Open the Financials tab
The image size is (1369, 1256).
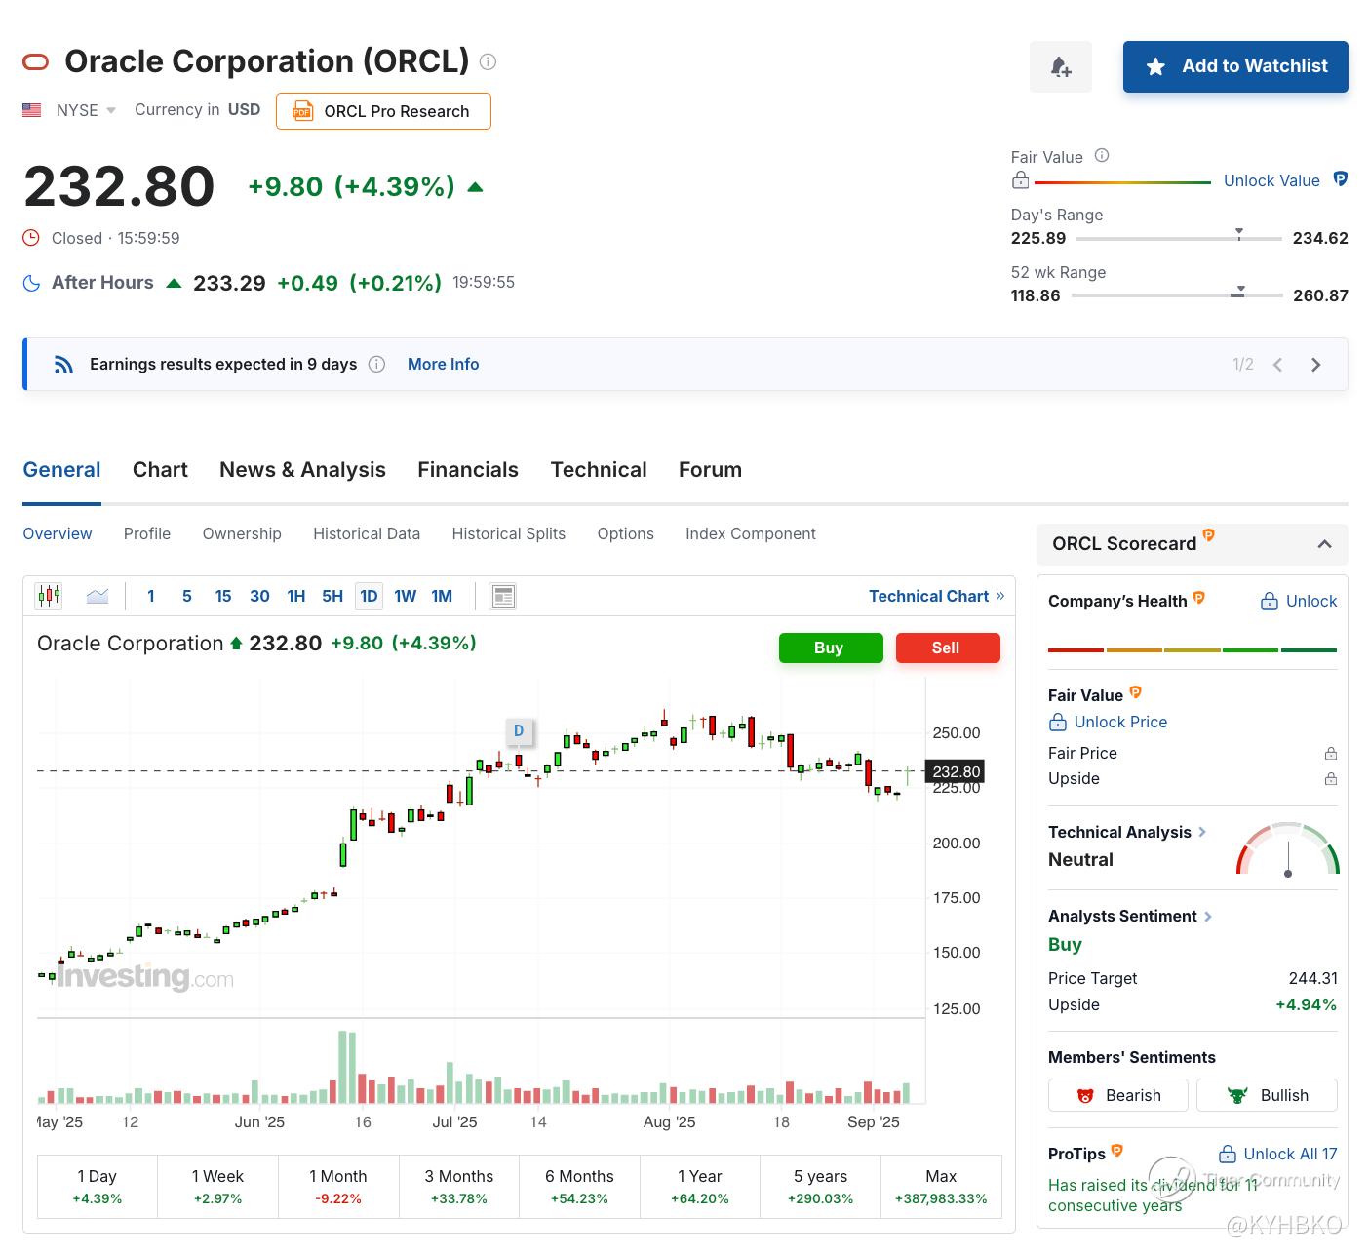(467, 470)
